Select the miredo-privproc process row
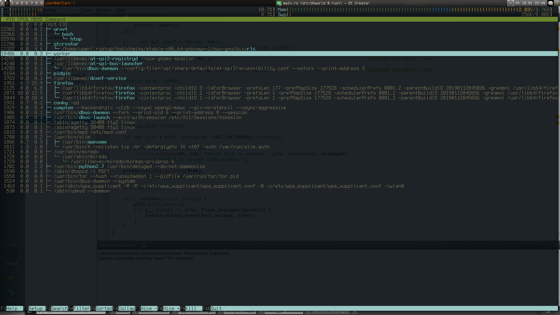Screen dimensions: 560x315 279,161
